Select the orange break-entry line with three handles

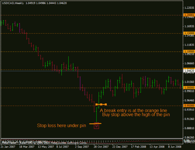[101, 104]
